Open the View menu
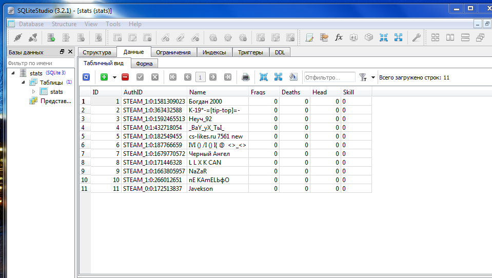This screenshot has height=278, width=492. point(91,24)
